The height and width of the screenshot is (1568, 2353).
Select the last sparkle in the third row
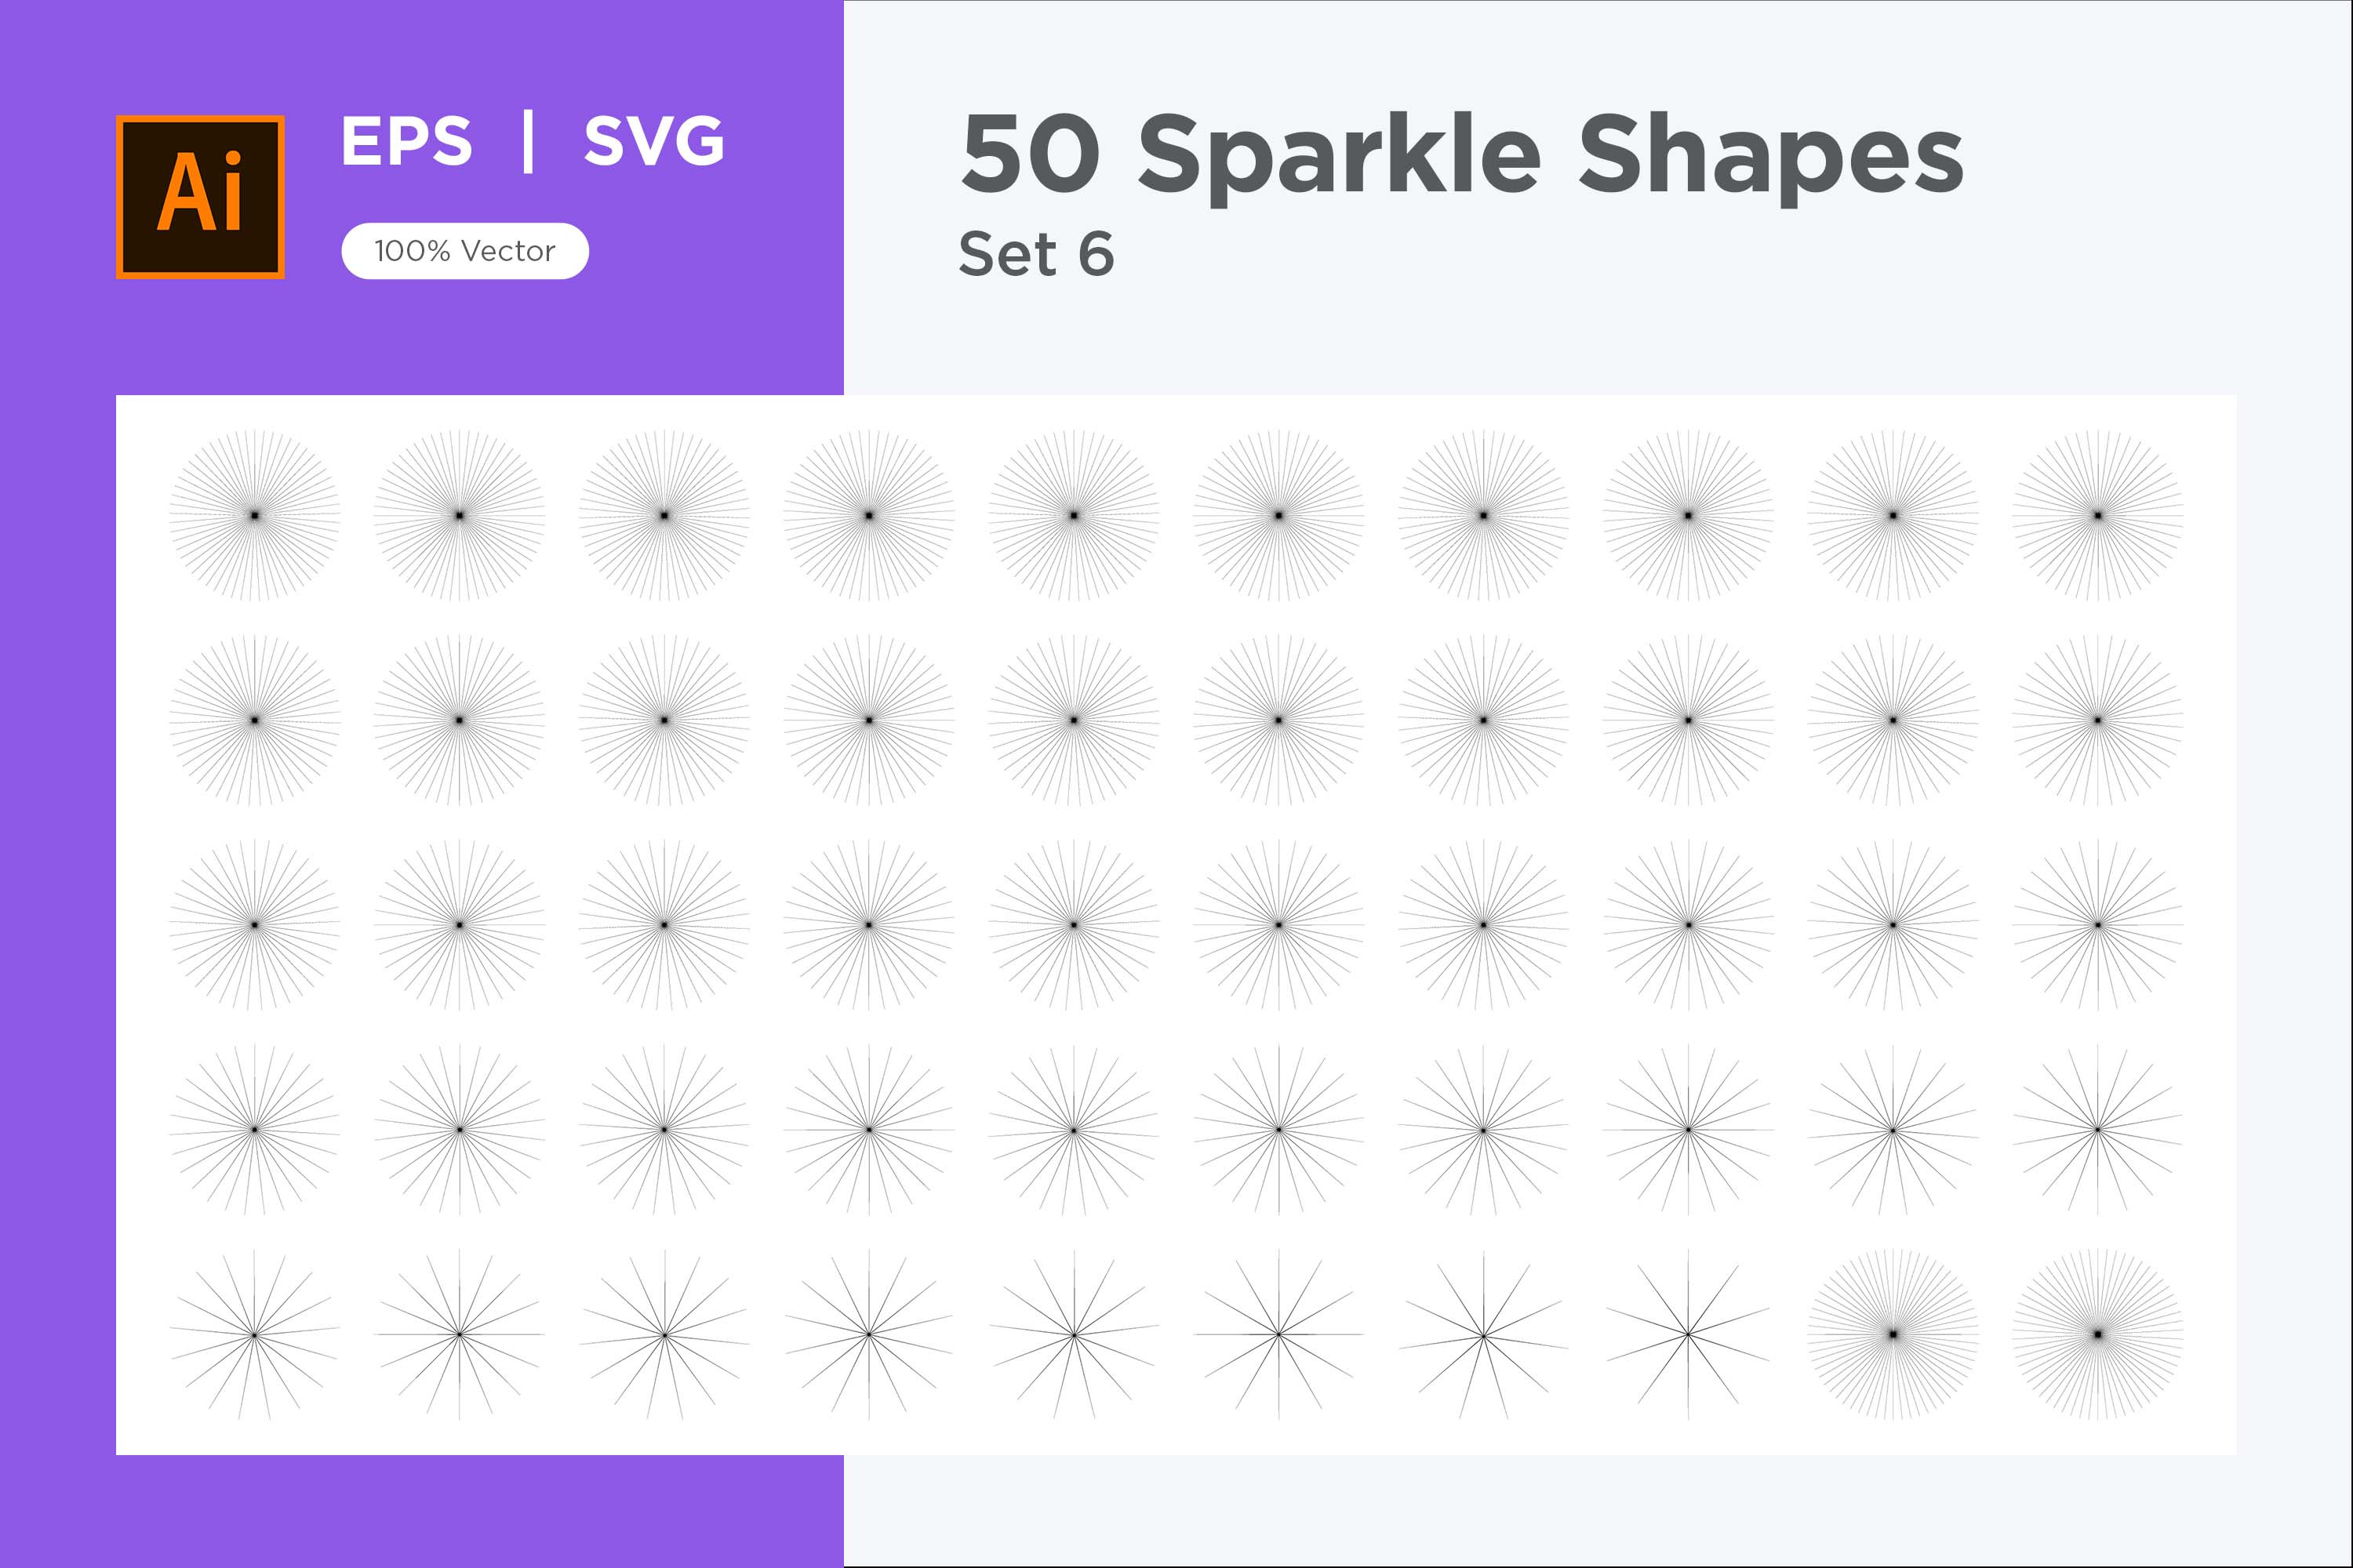[2098, 925]
